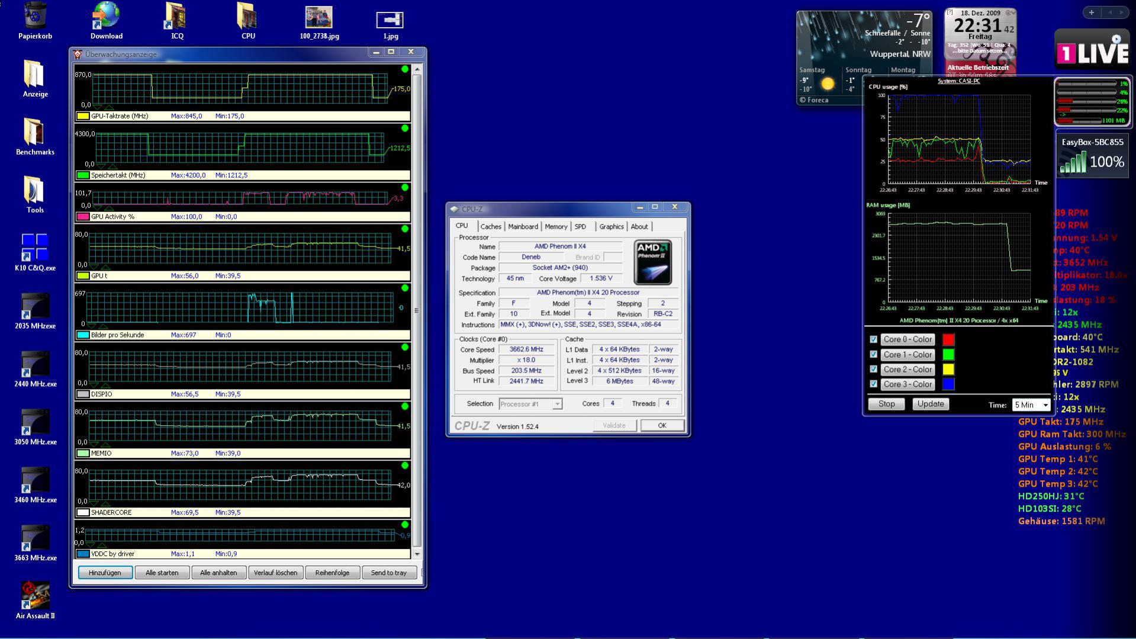1136x639 pixels.
Task: Click the Core 2 - Color button
Action: point(907,370)
